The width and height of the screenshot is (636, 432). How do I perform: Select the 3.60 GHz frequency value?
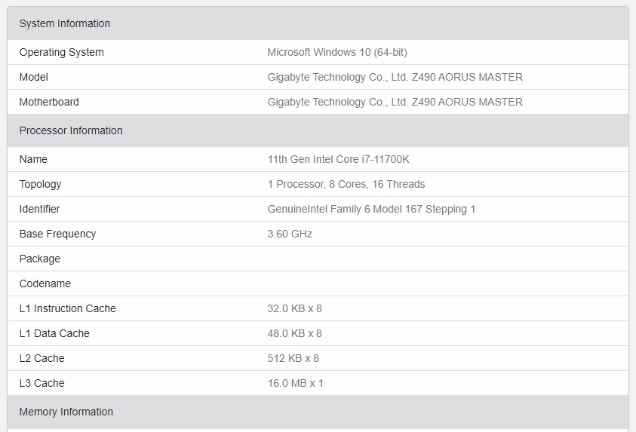pyautogui.click(x=290, y=234)
